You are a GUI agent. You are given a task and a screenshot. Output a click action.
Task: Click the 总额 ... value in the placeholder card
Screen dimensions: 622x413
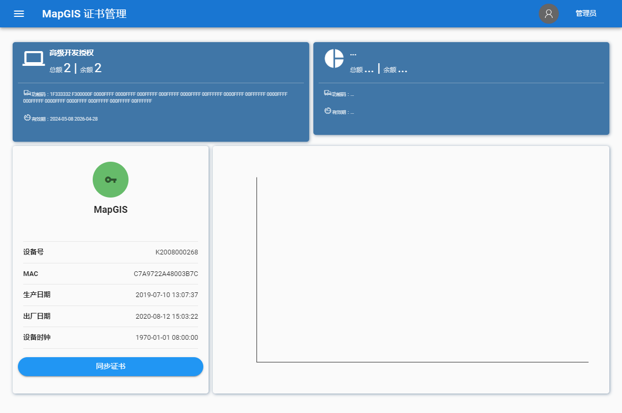coord(362,70)
